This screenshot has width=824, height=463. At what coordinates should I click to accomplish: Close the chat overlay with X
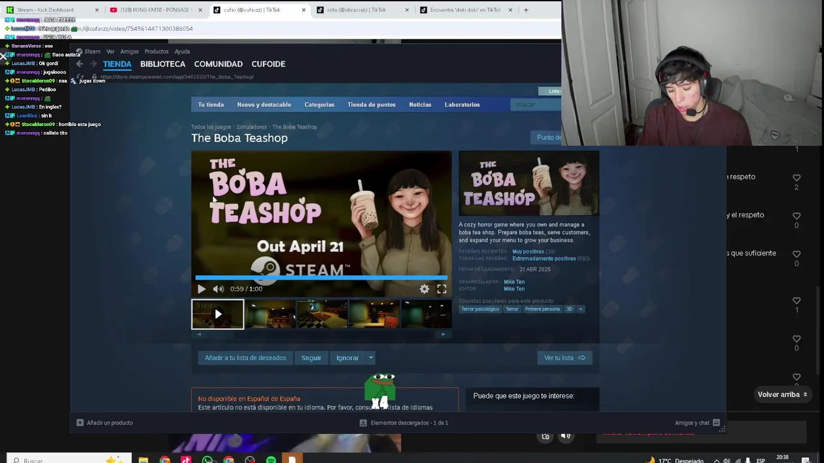click(4, 57)
